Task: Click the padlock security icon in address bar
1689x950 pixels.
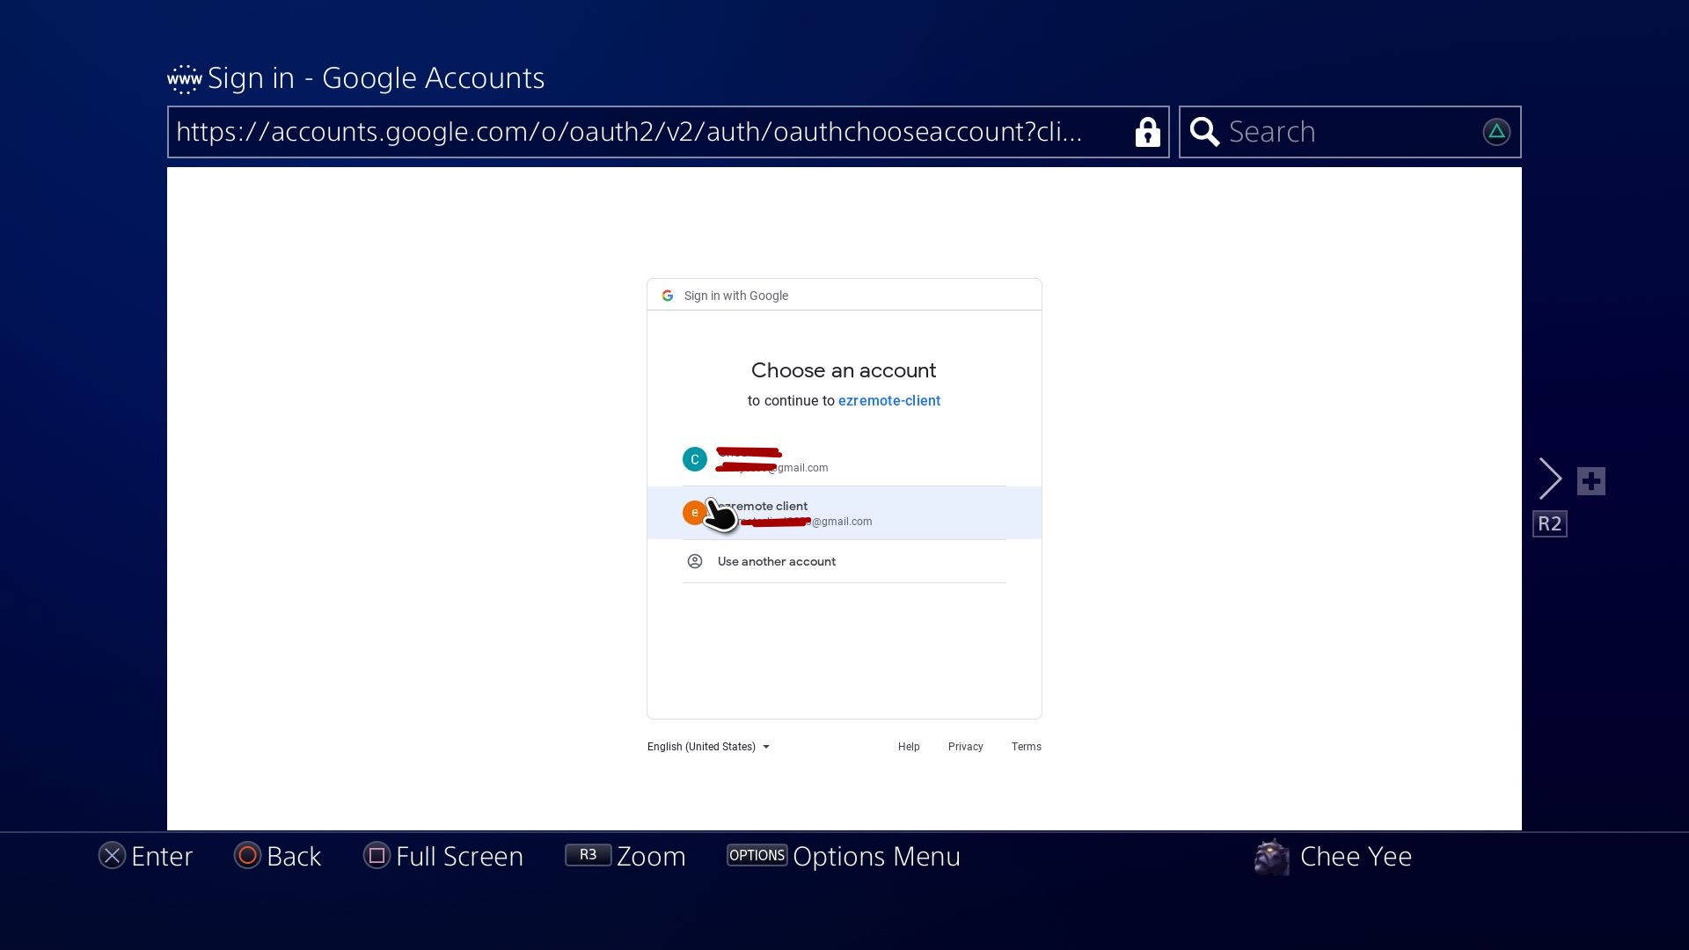Action: (x=1147, y=132)
